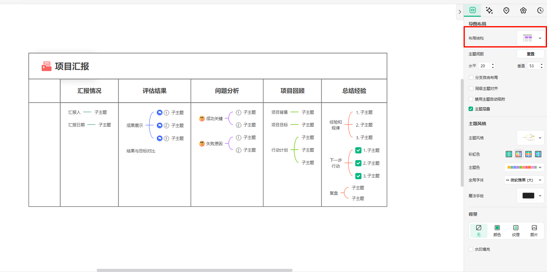
Task: Select 无 (none) background option
Action: coord(479,231)
